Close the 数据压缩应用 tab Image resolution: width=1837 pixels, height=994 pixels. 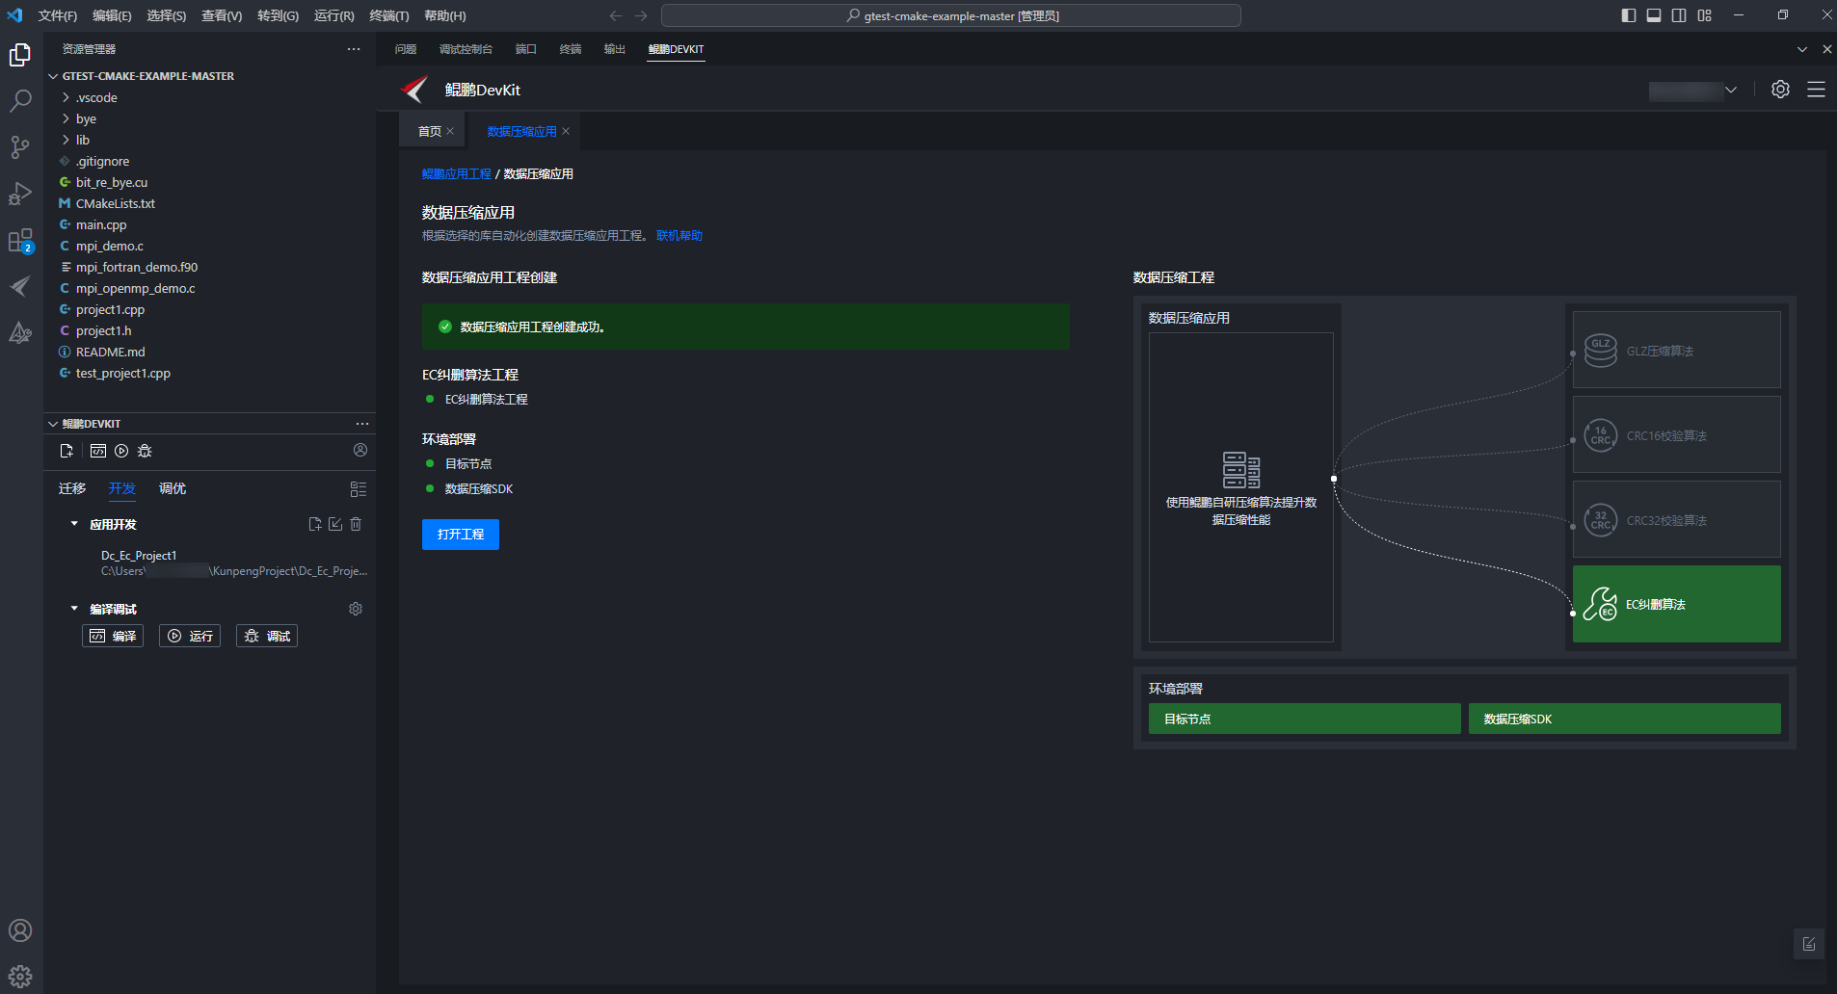[566, 131]
